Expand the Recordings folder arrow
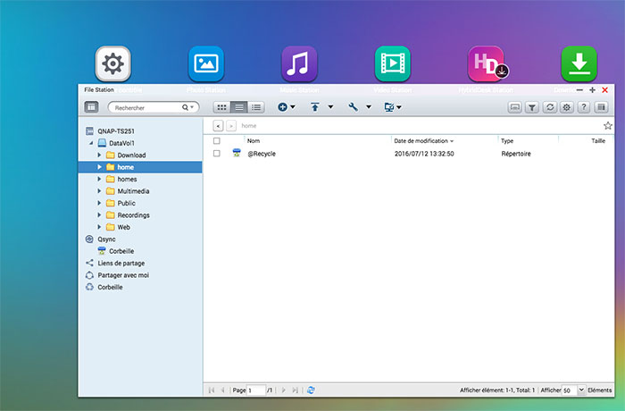This screenshot has height=411, width=625. [99, 214]
